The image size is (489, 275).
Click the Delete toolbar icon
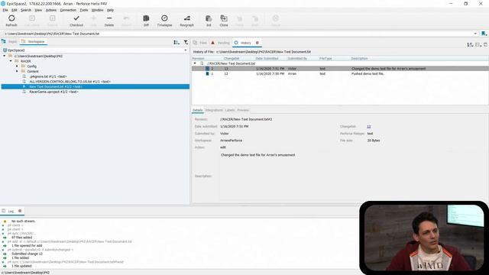(109, 18)
